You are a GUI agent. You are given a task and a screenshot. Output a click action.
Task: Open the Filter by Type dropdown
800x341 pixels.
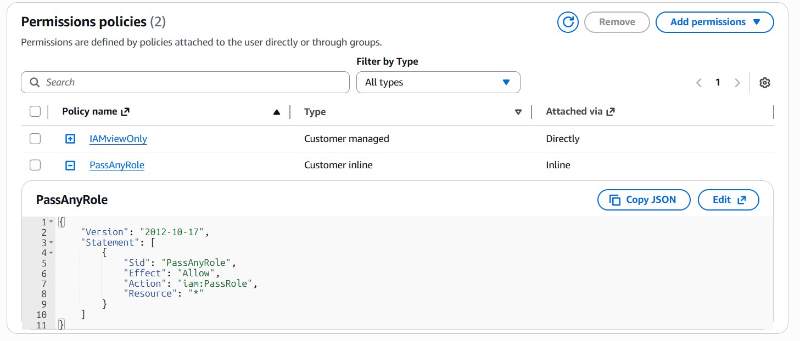[x=438, y=82]
